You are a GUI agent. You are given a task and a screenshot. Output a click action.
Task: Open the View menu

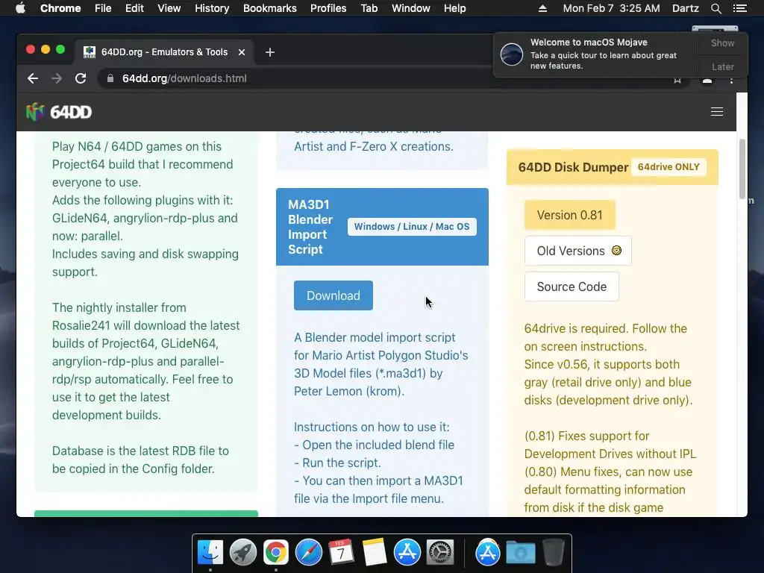pos(169,8)
